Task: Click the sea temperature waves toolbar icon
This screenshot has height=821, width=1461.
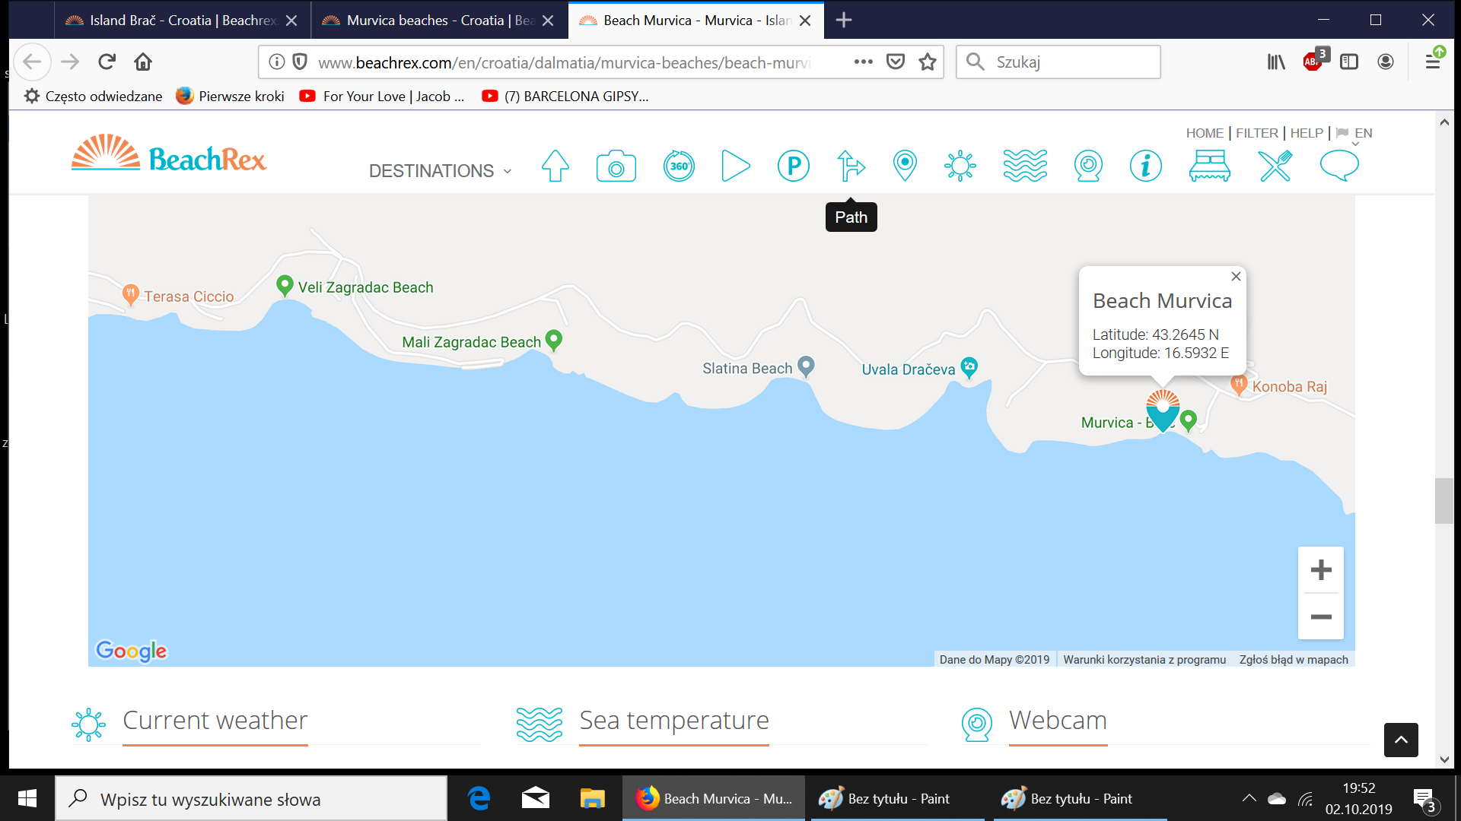Action: (1024, 166)
